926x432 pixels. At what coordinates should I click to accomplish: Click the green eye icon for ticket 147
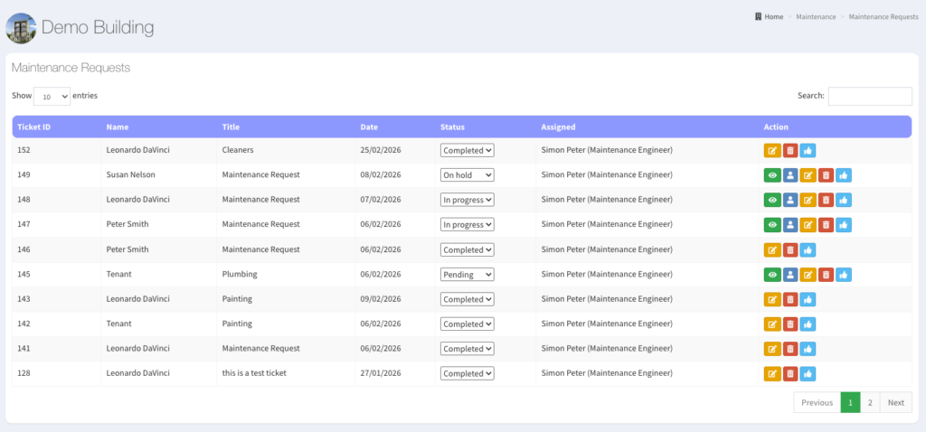point(772,225)
